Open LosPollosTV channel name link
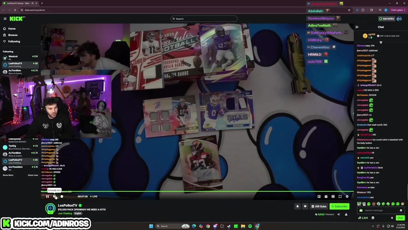 [x=68, y=205]
